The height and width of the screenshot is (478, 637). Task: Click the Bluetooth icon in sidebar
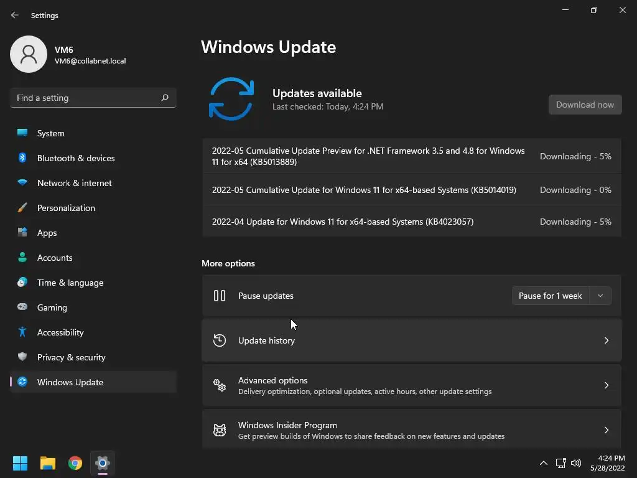click(22, 157)
